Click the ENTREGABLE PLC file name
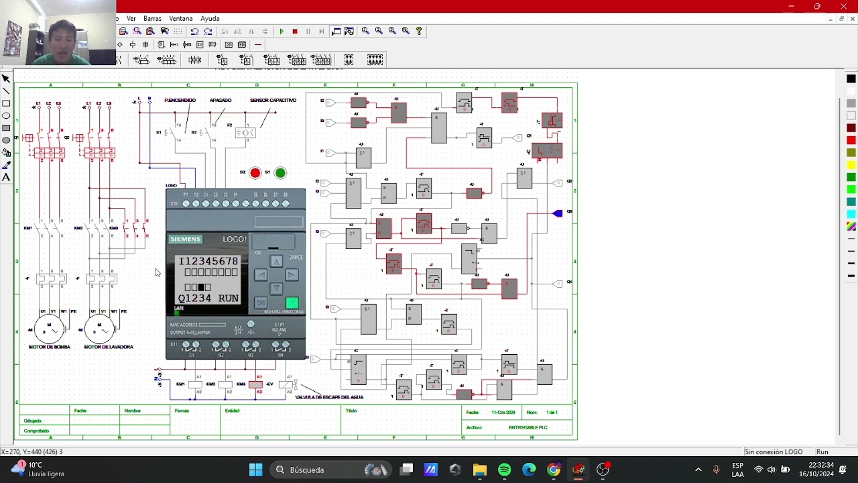This screenshot has height=483, width=858. tap(528, 427)
